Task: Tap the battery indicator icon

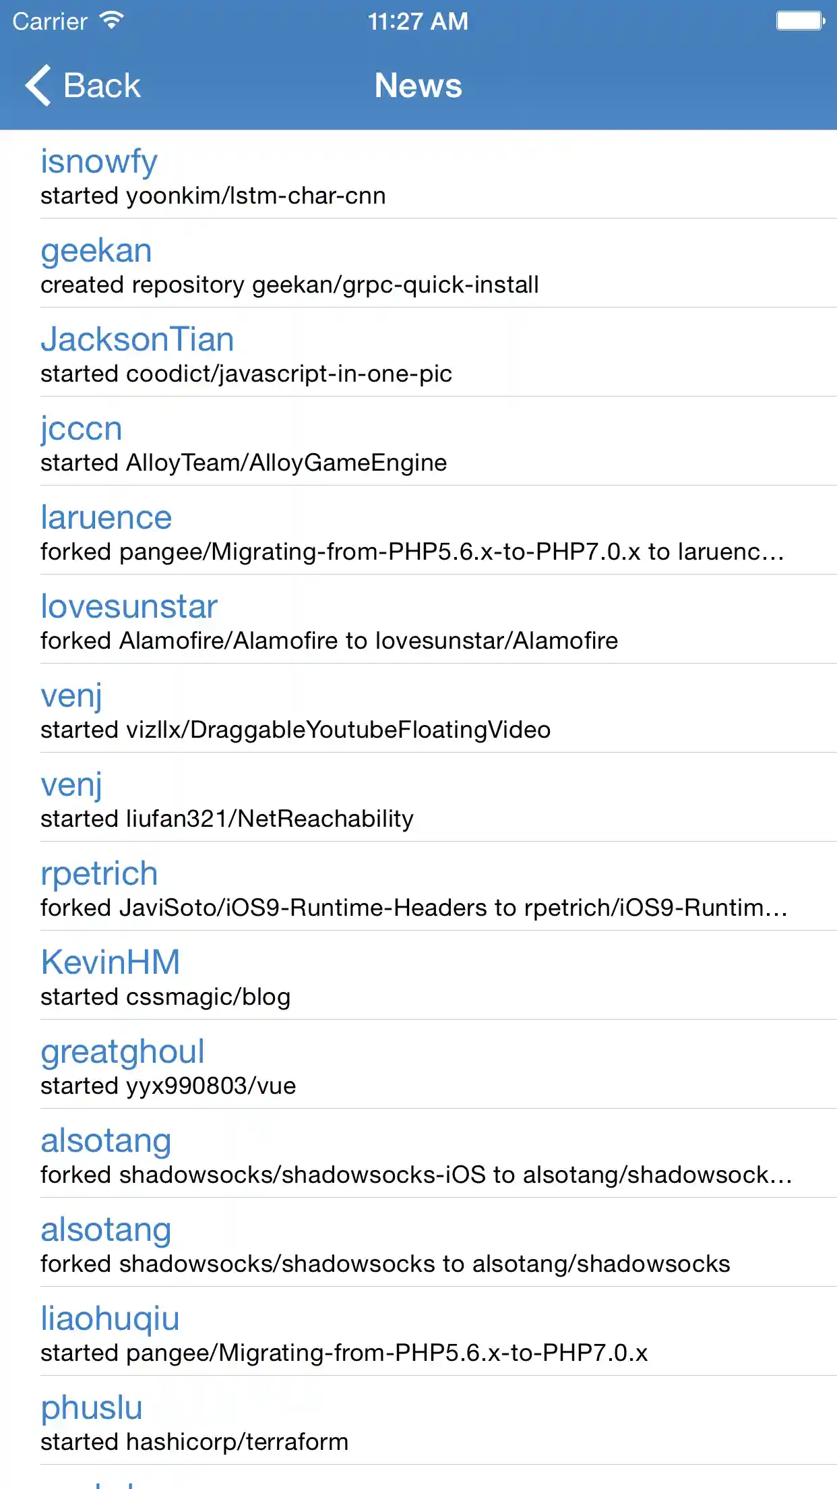Action: pyautogui.click(x=800, y=21)
